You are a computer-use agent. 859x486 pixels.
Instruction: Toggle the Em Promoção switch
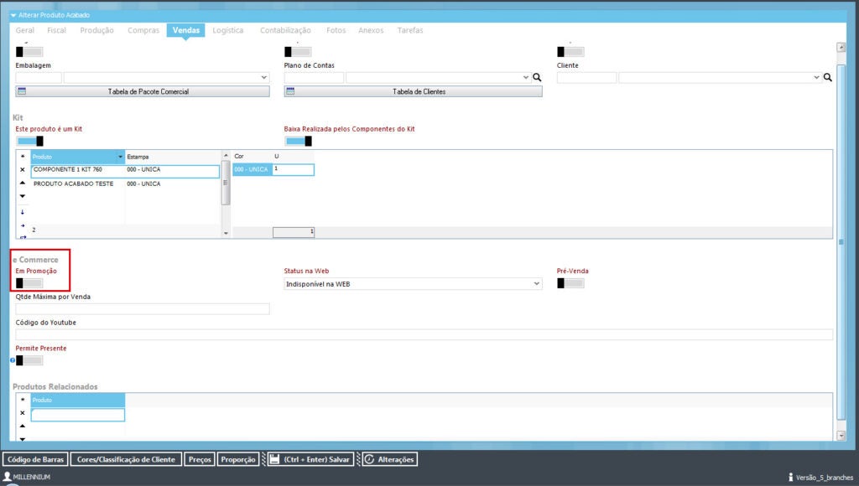(x=29, y=283)
